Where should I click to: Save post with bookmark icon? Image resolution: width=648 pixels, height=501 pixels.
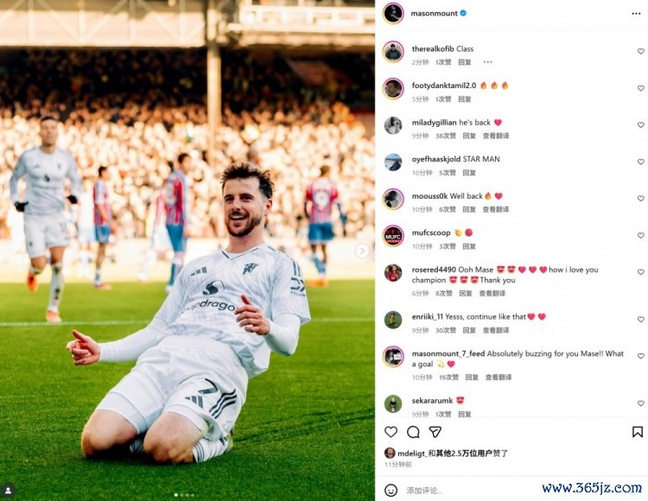(638, 432)
